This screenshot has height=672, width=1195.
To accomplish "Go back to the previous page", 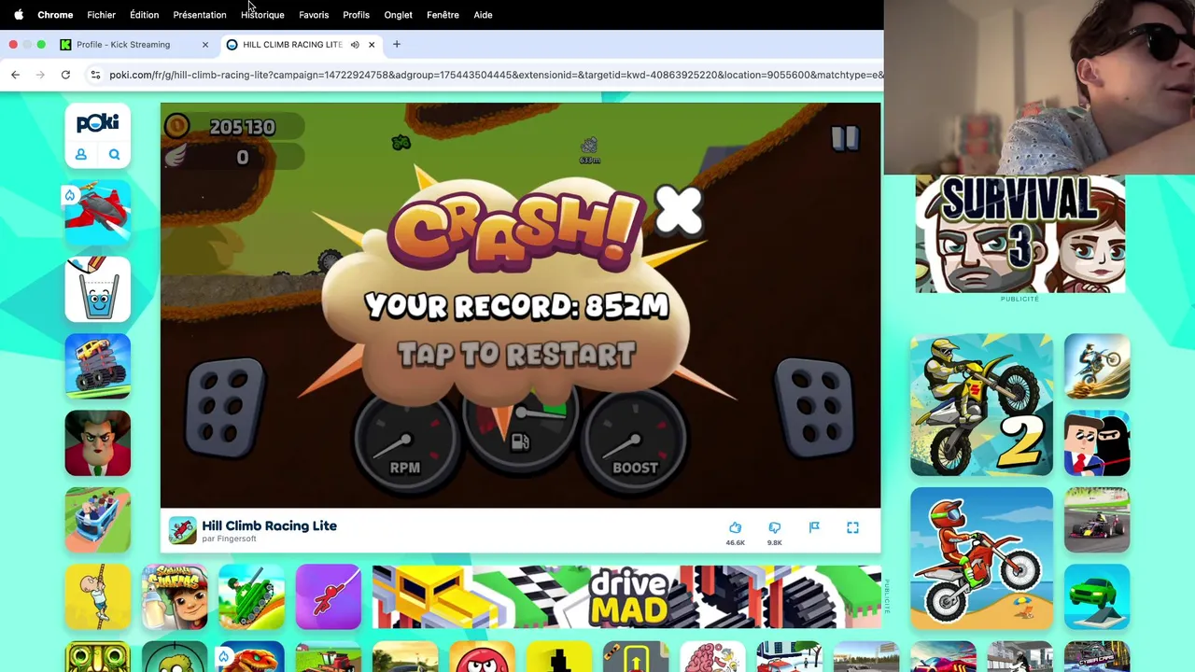I will pyautogui.click(x=15, y=75).
